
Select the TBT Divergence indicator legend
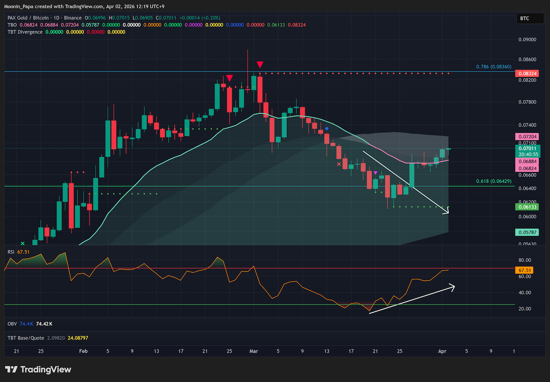[25, 32]
